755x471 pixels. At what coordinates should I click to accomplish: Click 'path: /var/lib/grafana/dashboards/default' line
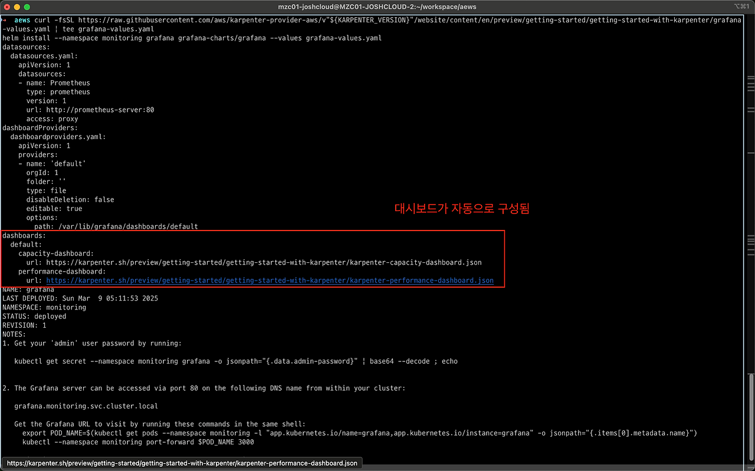tap(116, 226)
